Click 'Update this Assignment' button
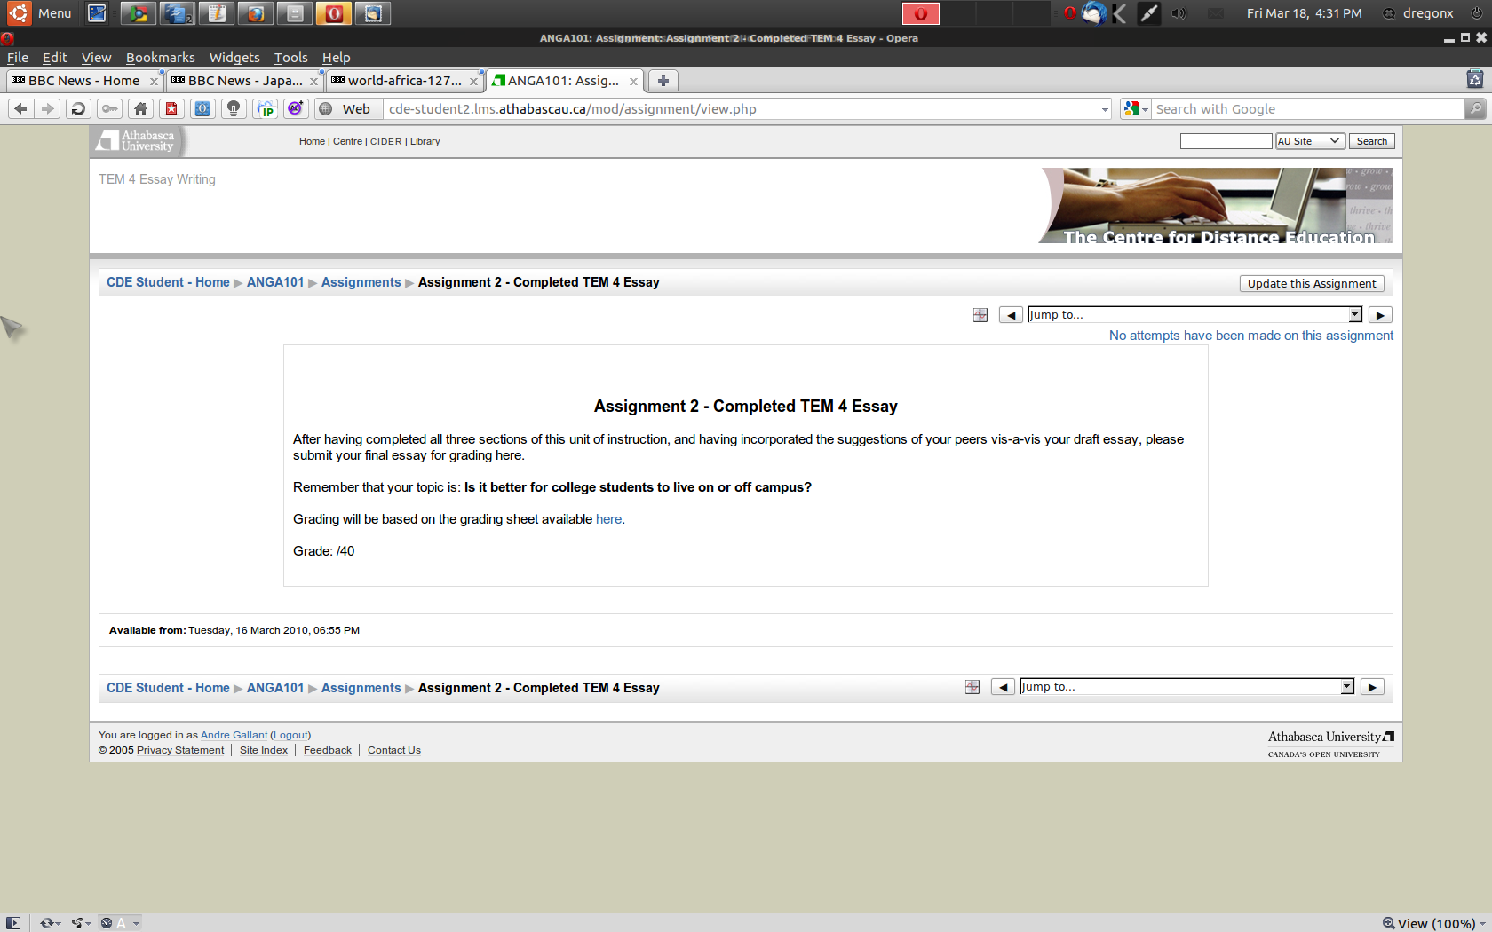The width and height of the screenshot is (1492, 932). [x=1311, y=283]
